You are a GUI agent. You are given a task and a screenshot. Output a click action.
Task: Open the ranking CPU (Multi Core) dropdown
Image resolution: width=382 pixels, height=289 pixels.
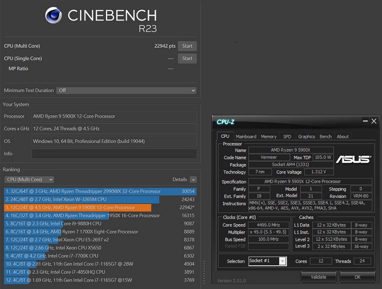click(29, 179)
